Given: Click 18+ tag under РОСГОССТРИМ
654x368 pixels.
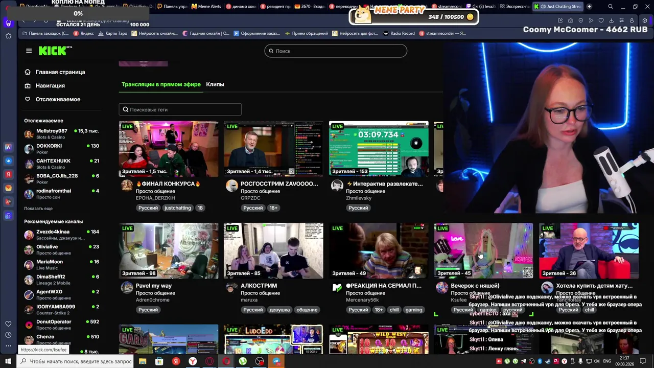Looking at the screenshot, I should pos(273,208).
